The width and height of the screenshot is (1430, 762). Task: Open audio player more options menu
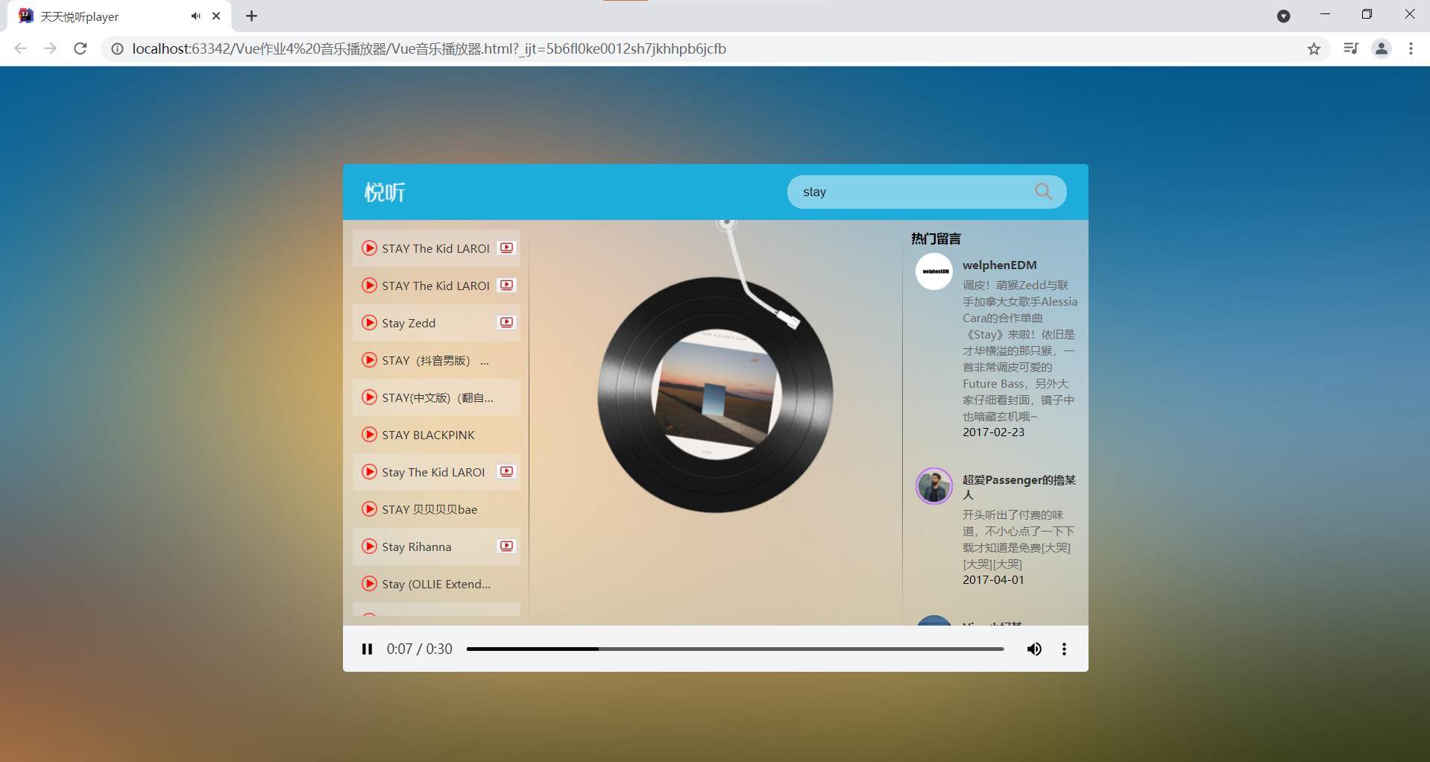pyautogui.click(x=1064, y=649)
